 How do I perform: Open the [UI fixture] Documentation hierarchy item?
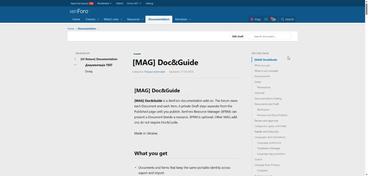pyautogui.click(x=99, y=59)
